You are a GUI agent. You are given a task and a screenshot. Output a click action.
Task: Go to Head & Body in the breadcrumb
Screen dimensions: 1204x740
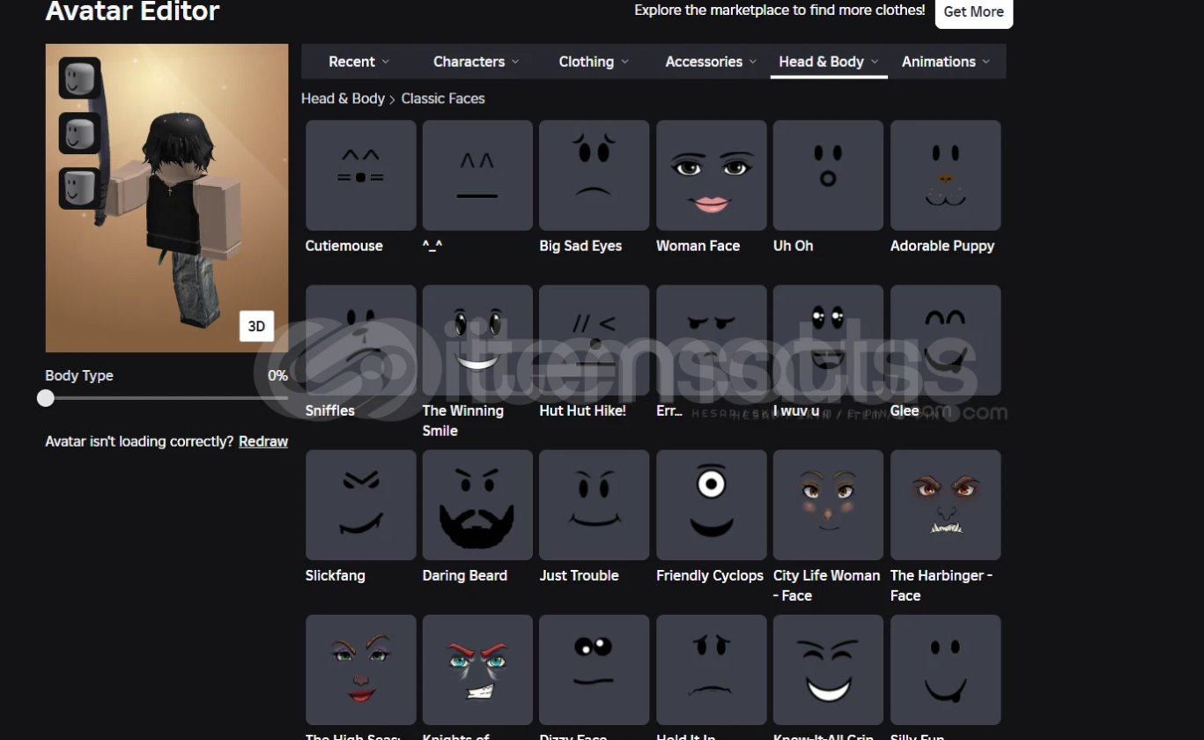click(x=343, y=99)
